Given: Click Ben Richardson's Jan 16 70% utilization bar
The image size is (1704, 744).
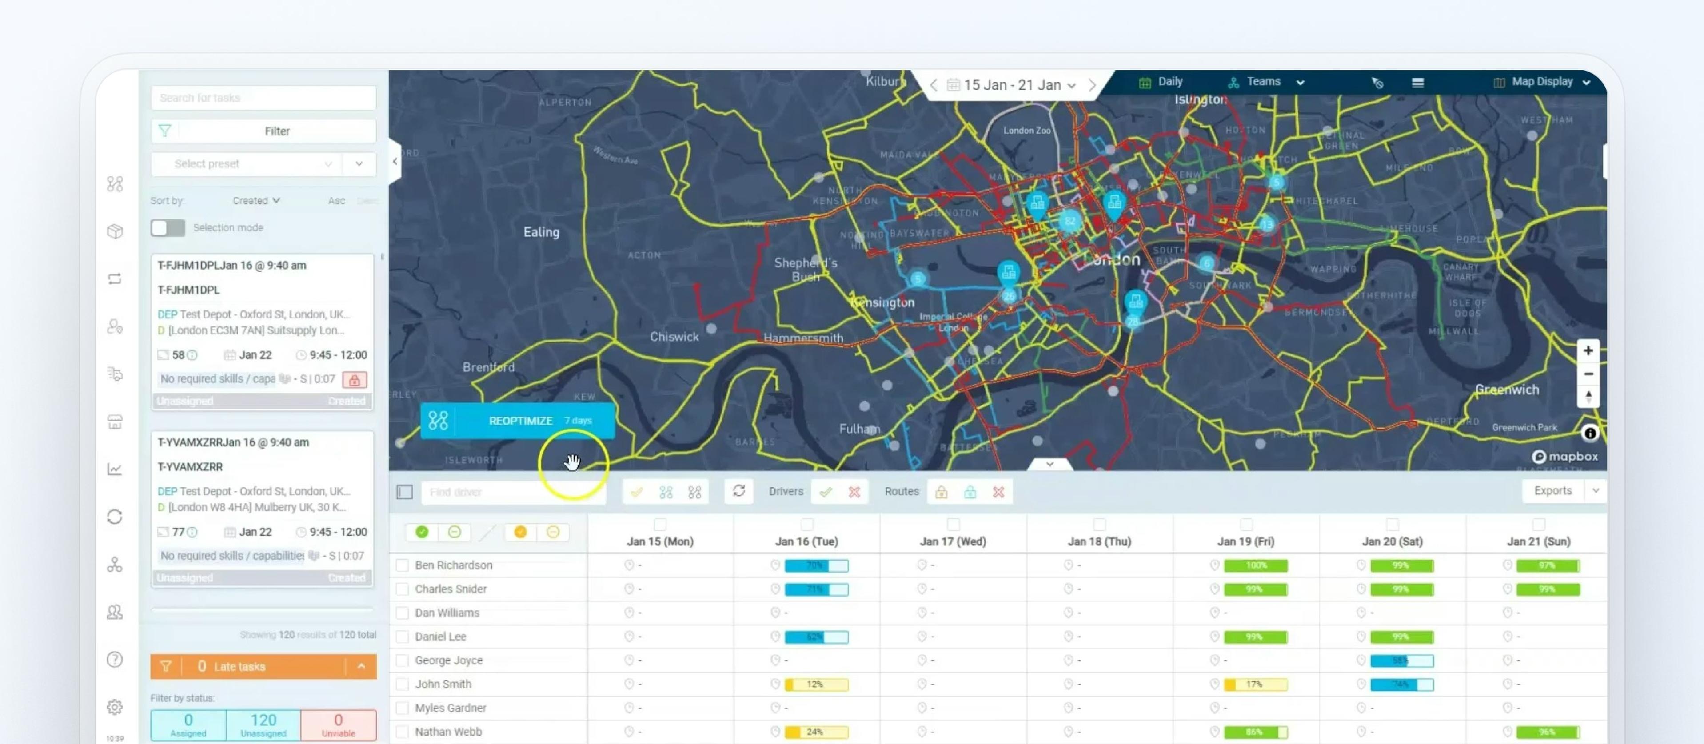Looking at the screenshot, I should pos(816,565).
